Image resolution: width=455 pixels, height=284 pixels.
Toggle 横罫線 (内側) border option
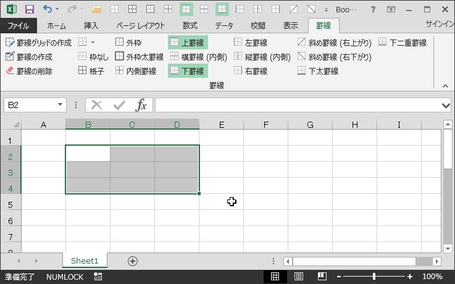[198, 57]
